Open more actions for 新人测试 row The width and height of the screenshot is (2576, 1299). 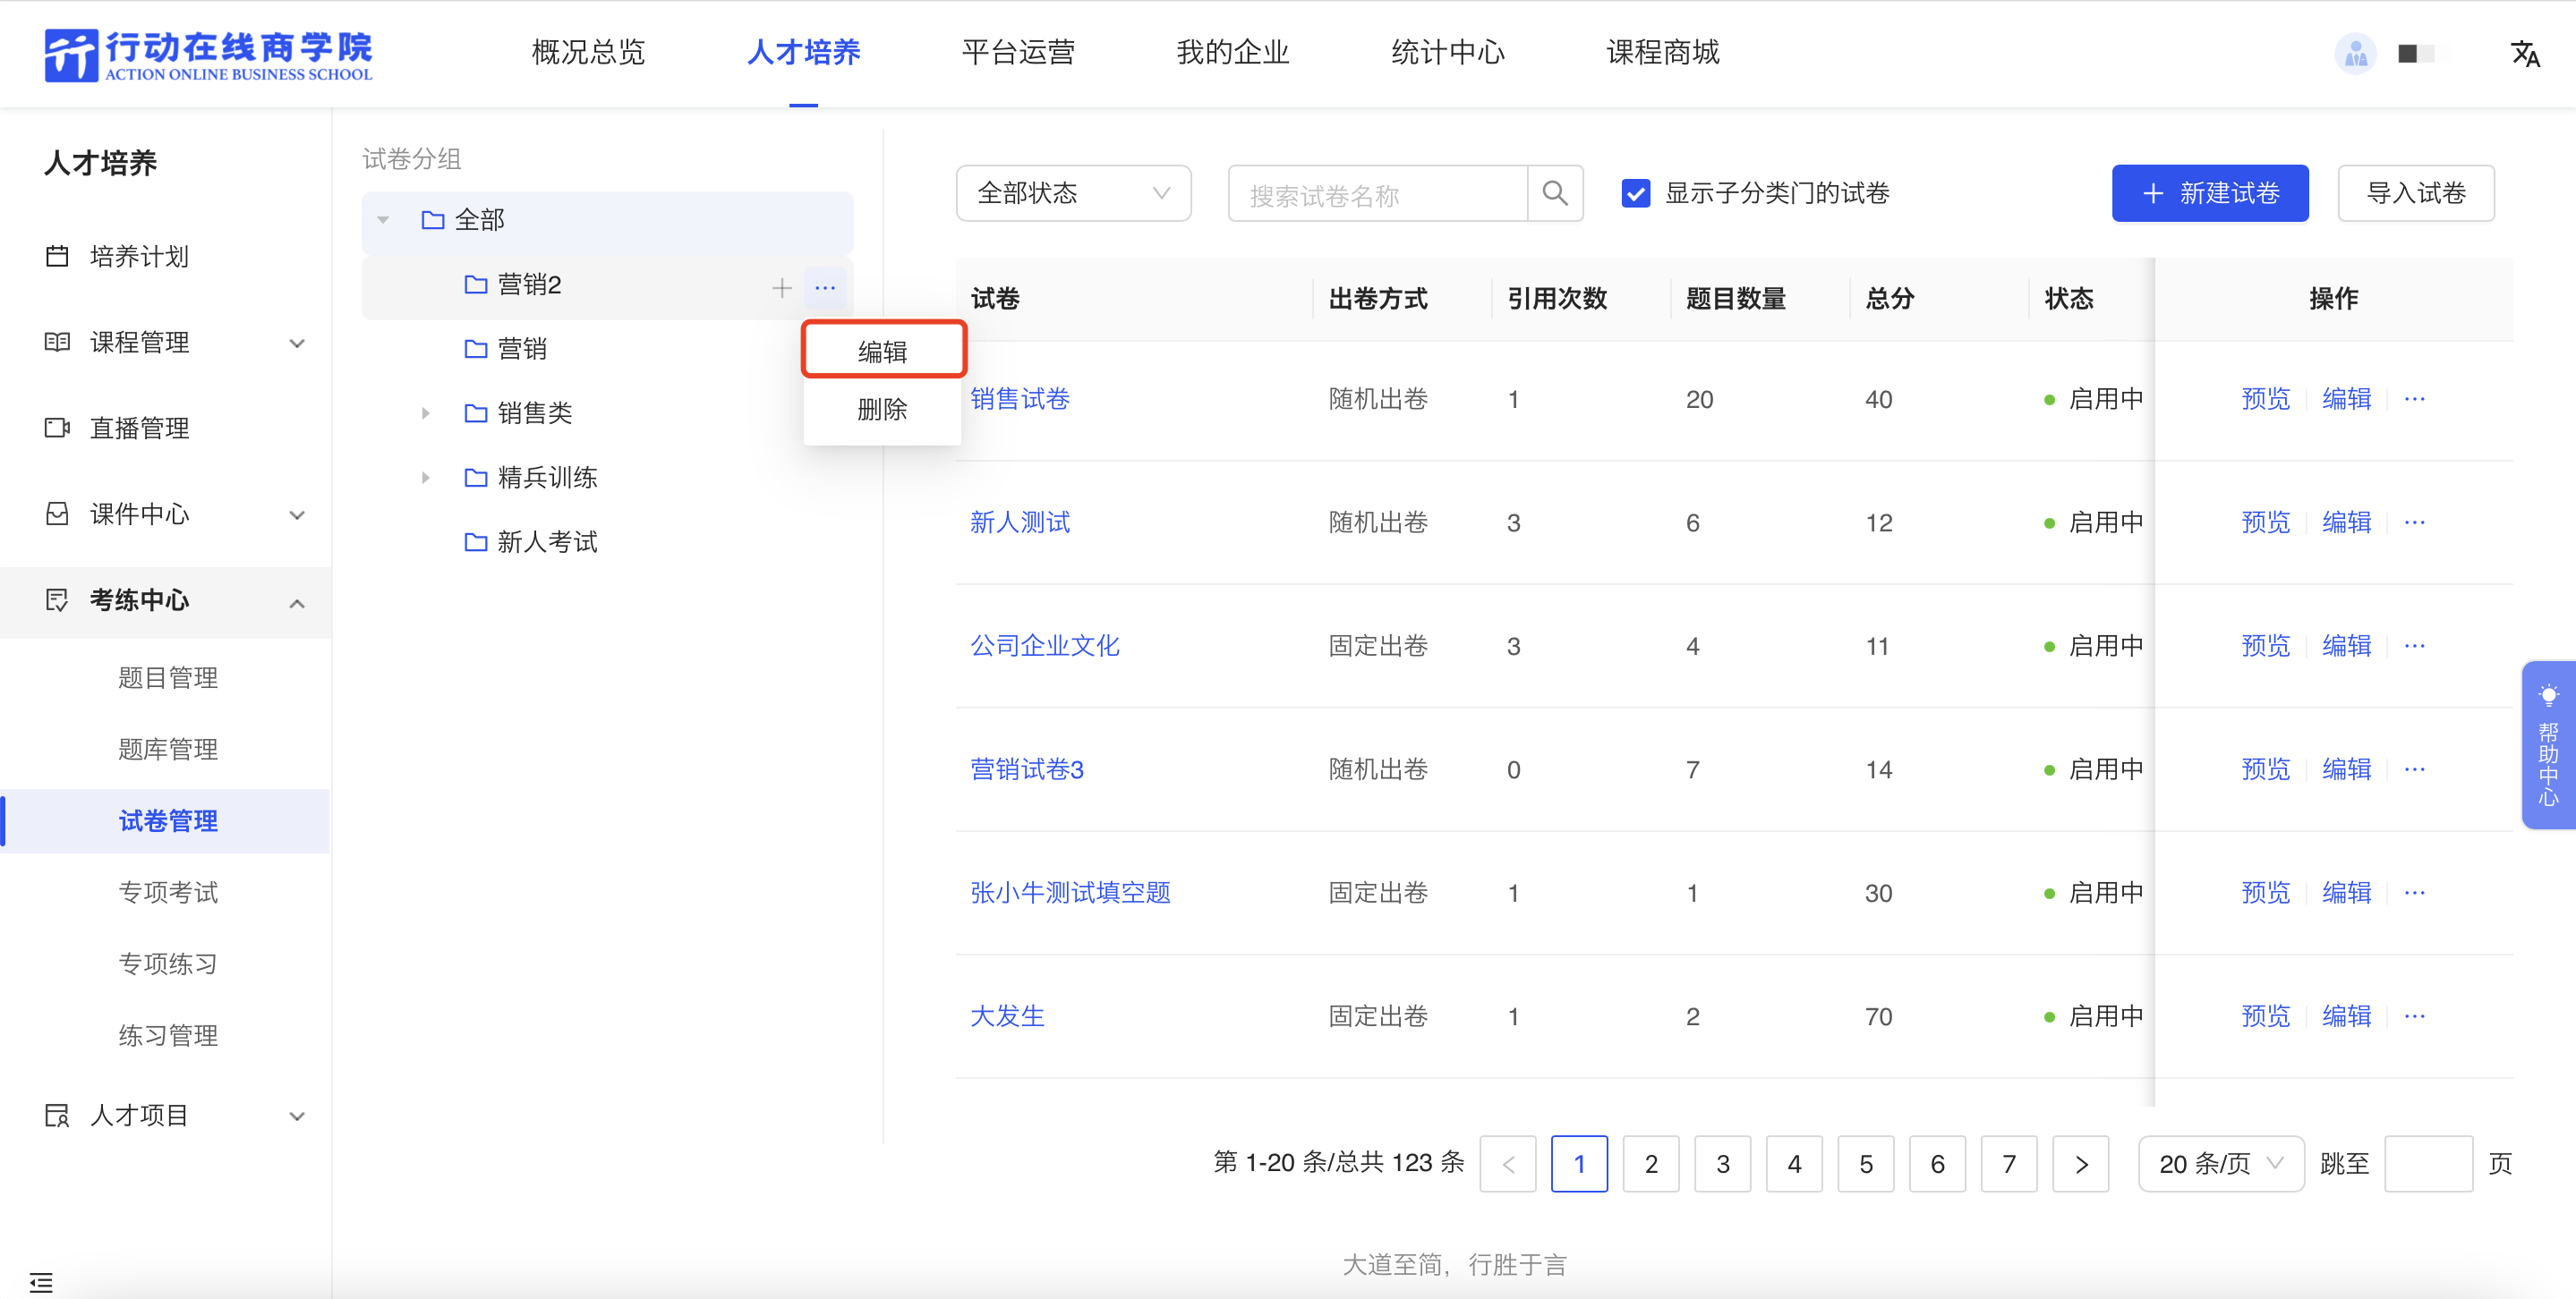pyautogui.click(x=2414, y=522)
